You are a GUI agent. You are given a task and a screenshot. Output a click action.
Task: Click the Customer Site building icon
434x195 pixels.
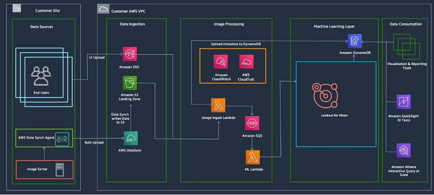click(17, 8)
